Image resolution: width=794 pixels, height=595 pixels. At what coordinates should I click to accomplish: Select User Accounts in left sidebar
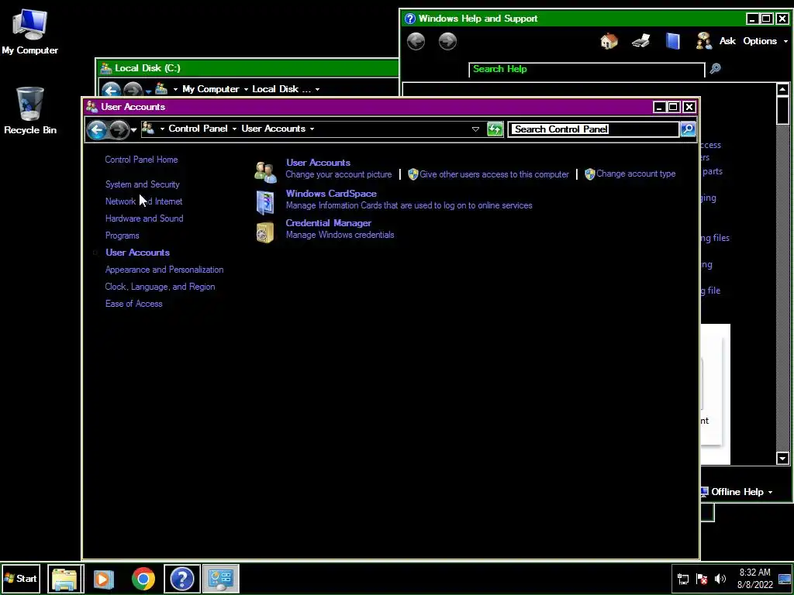tap(137, 253)
